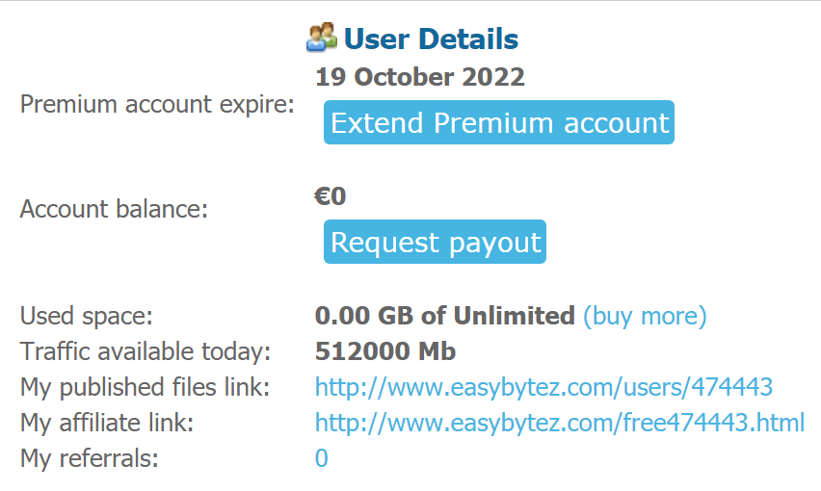Click the word Unlimited in used space
Viewport: 821px width, 491px height.
point(515,316)
